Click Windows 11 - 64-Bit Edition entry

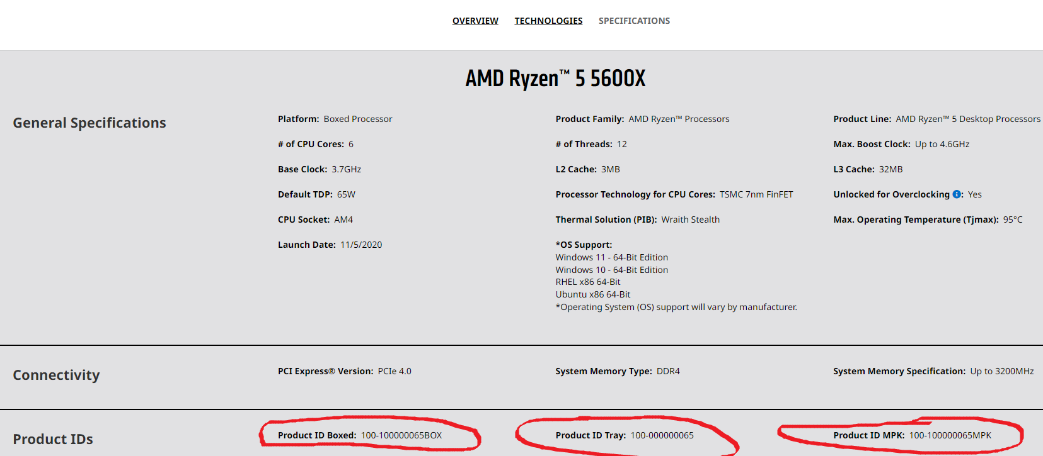click(612, 257)
